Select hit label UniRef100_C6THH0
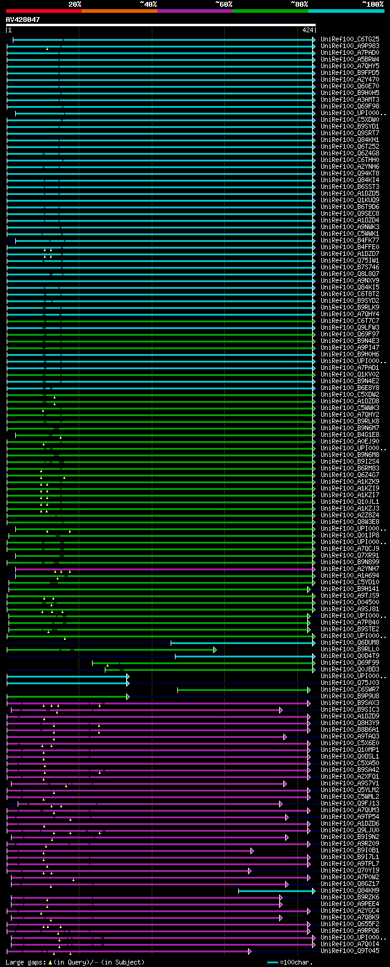The width and height of the screenshot is (390, 967). (350, 160)
